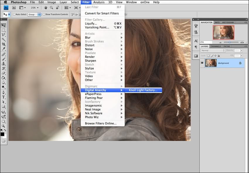Toggle Quick Mask mode in the toolbox
This screenshot has width=249, height=173.
(3, 141)
